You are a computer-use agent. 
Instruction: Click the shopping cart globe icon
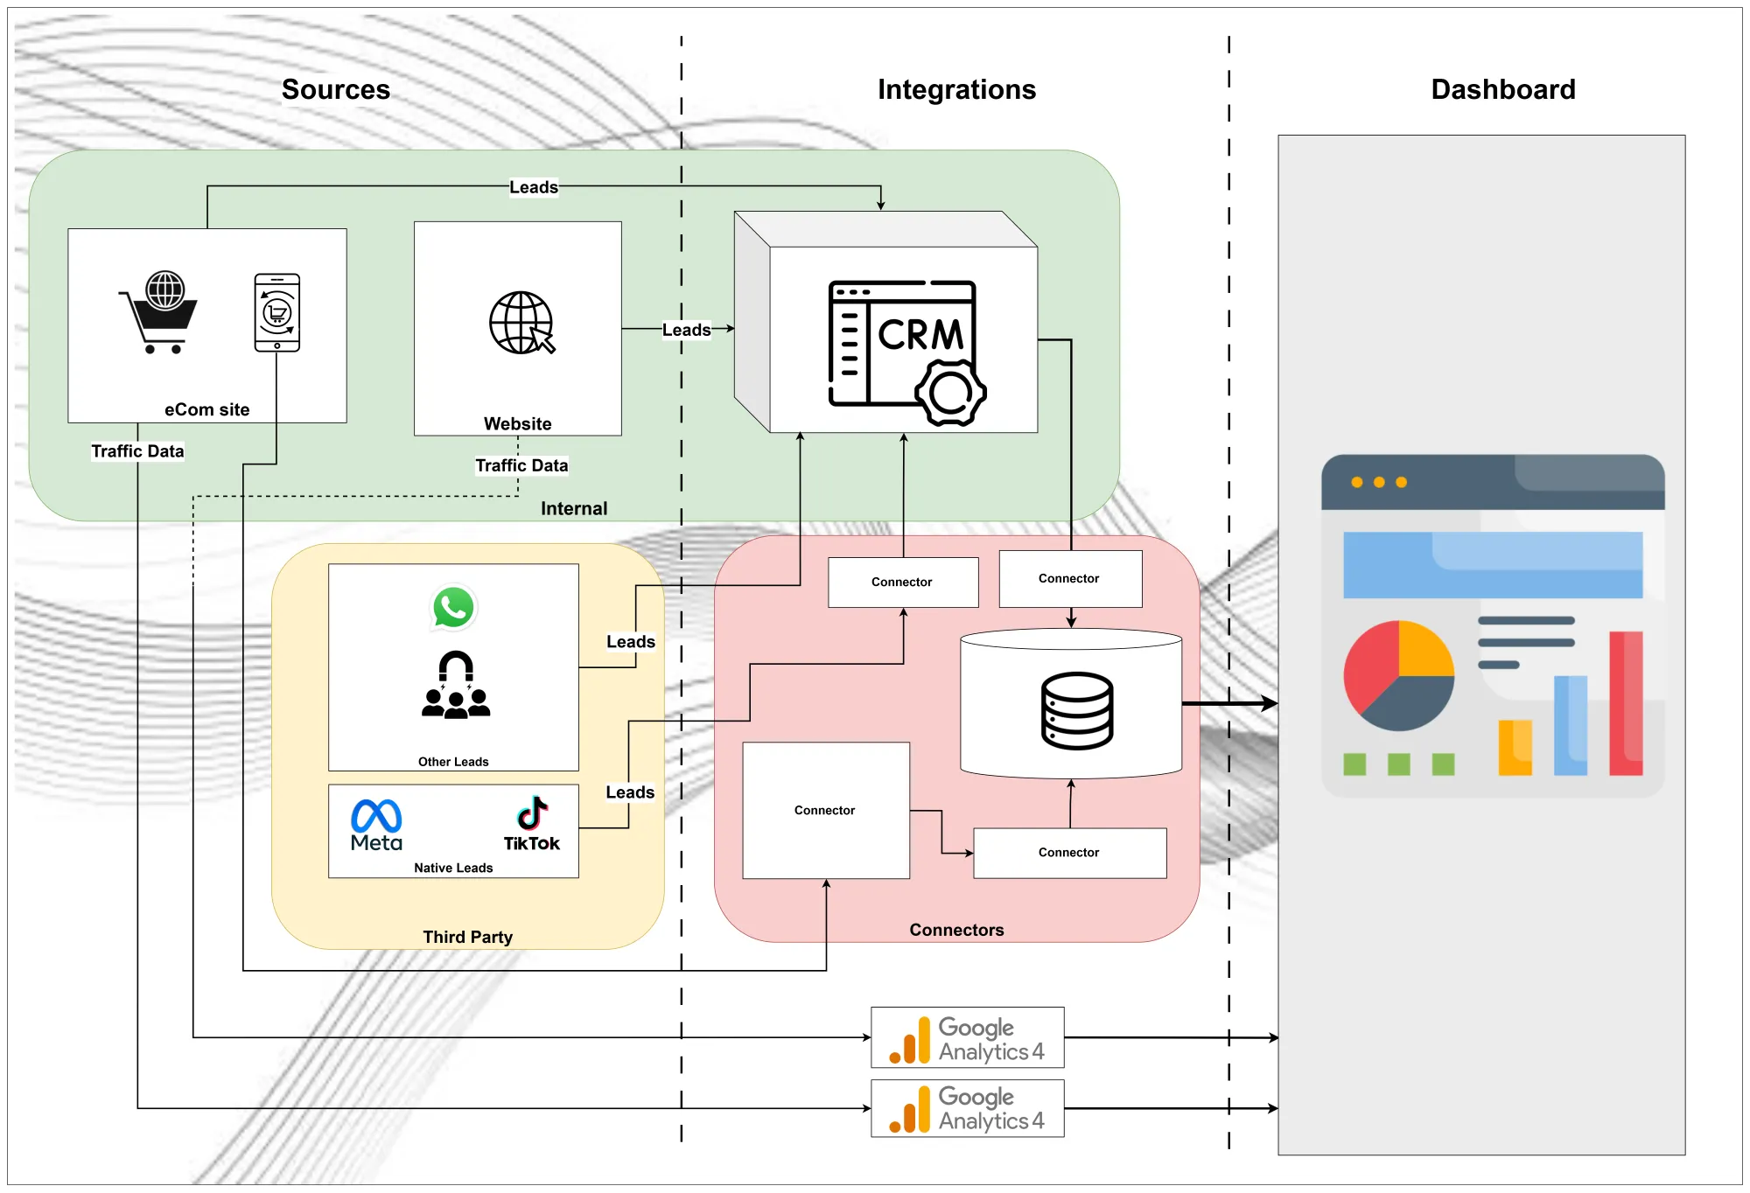coord(158,311)
